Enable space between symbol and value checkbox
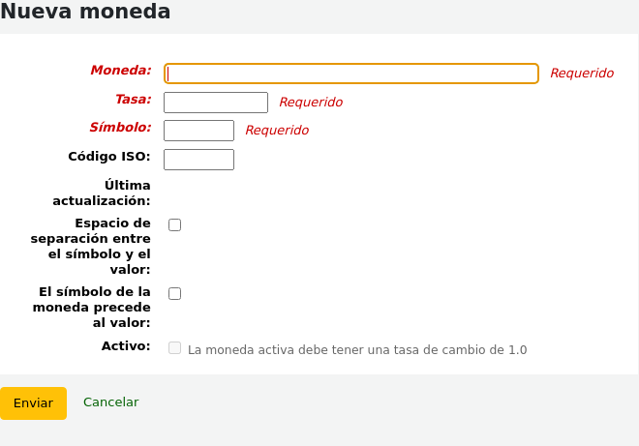Viewport: 639px width, 446px height. pos(175,225)
